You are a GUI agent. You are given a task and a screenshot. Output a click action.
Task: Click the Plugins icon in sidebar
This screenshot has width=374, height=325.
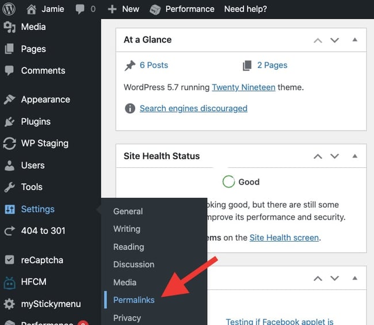(x=9, y=122)
